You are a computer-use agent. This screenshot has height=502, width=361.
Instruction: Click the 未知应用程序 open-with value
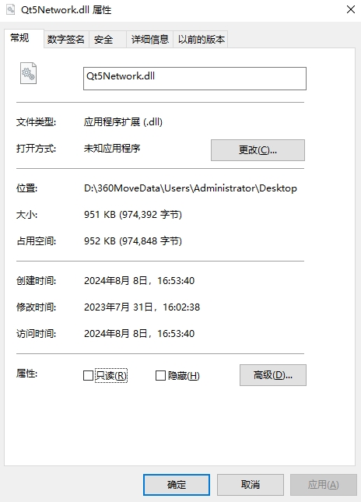tap(112, 148)
